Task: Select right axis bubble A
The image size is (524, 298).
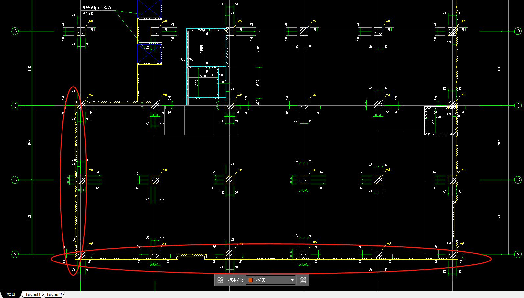Action: click(x=518, y=254)
